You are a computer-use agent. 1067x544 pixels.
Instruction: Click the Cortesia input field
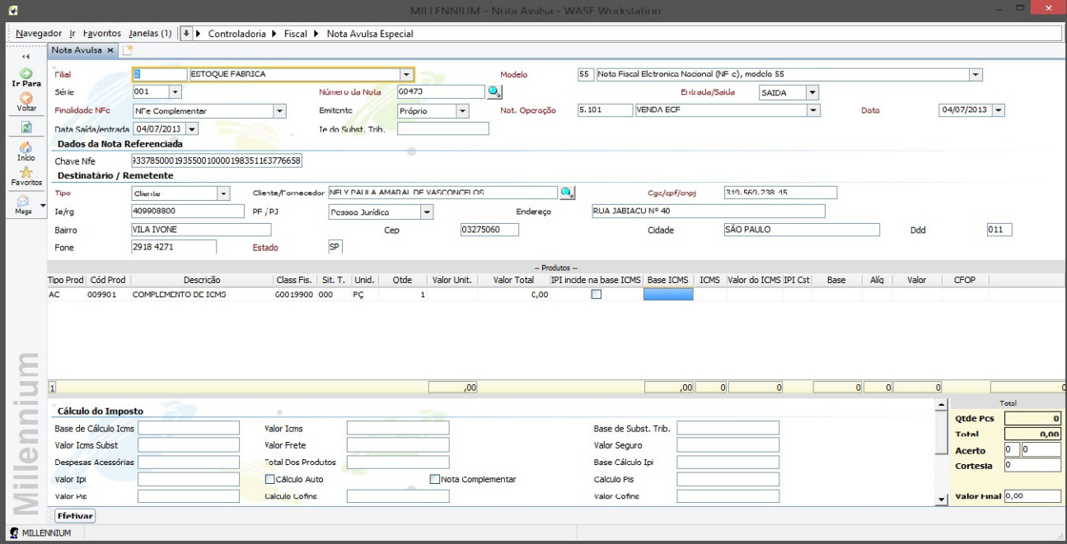pos(1032,465)
